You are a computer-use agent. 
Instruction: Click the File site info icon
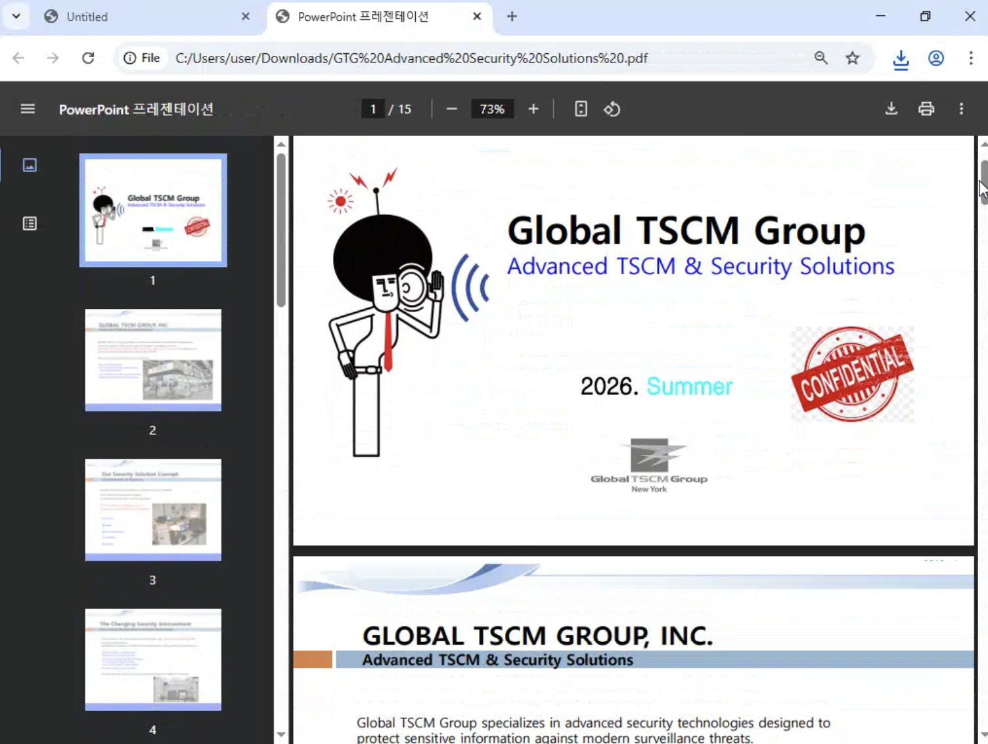point(141,58)
